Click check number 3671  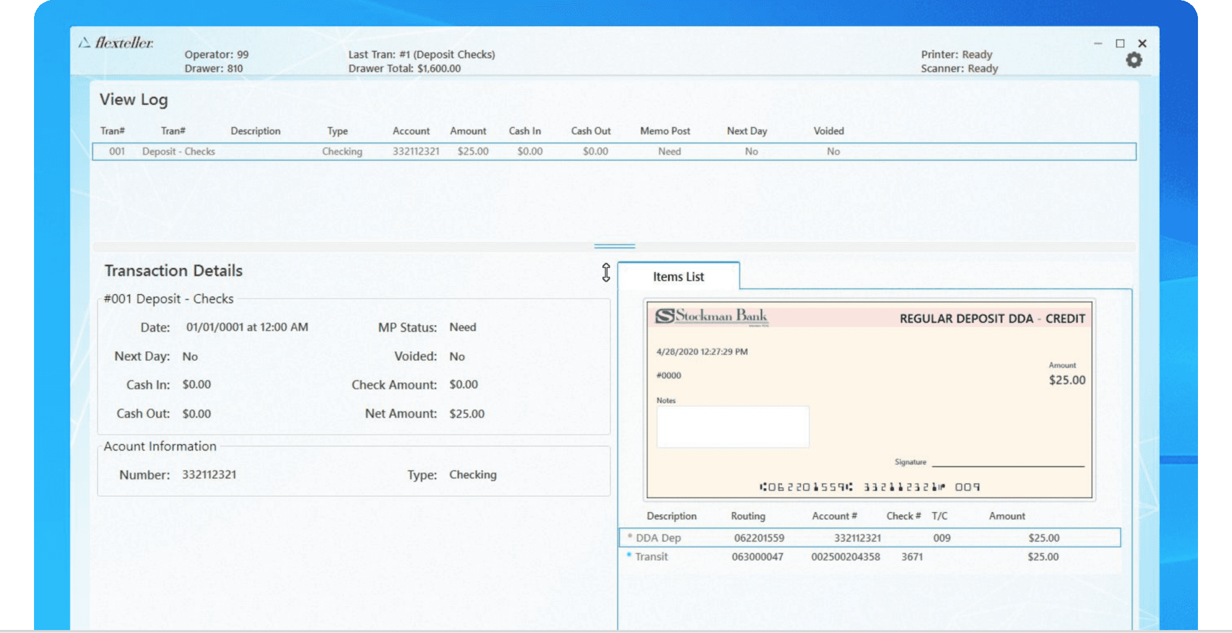[912, 556]
